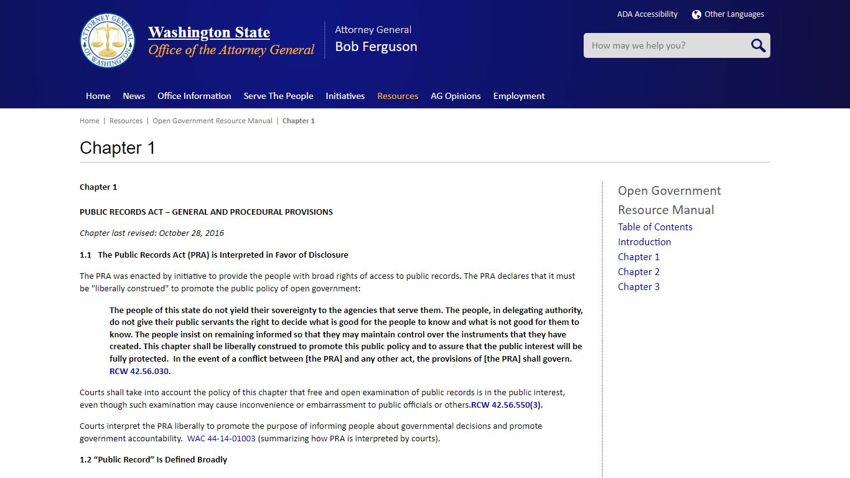
Task: Open the AG Opinions menu
Action: pyautogui.click(x=455, y=96)
